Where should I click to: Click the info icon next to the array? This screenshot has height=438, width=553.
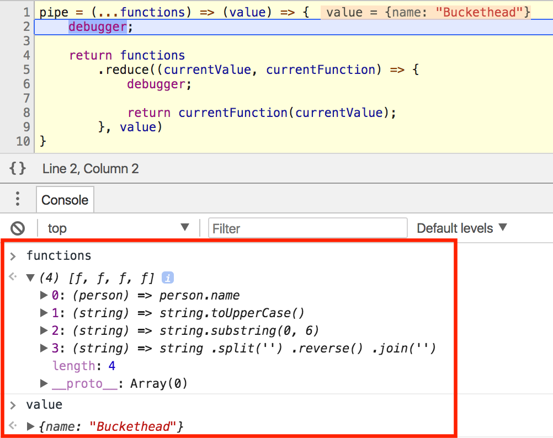tap(167, 277)
